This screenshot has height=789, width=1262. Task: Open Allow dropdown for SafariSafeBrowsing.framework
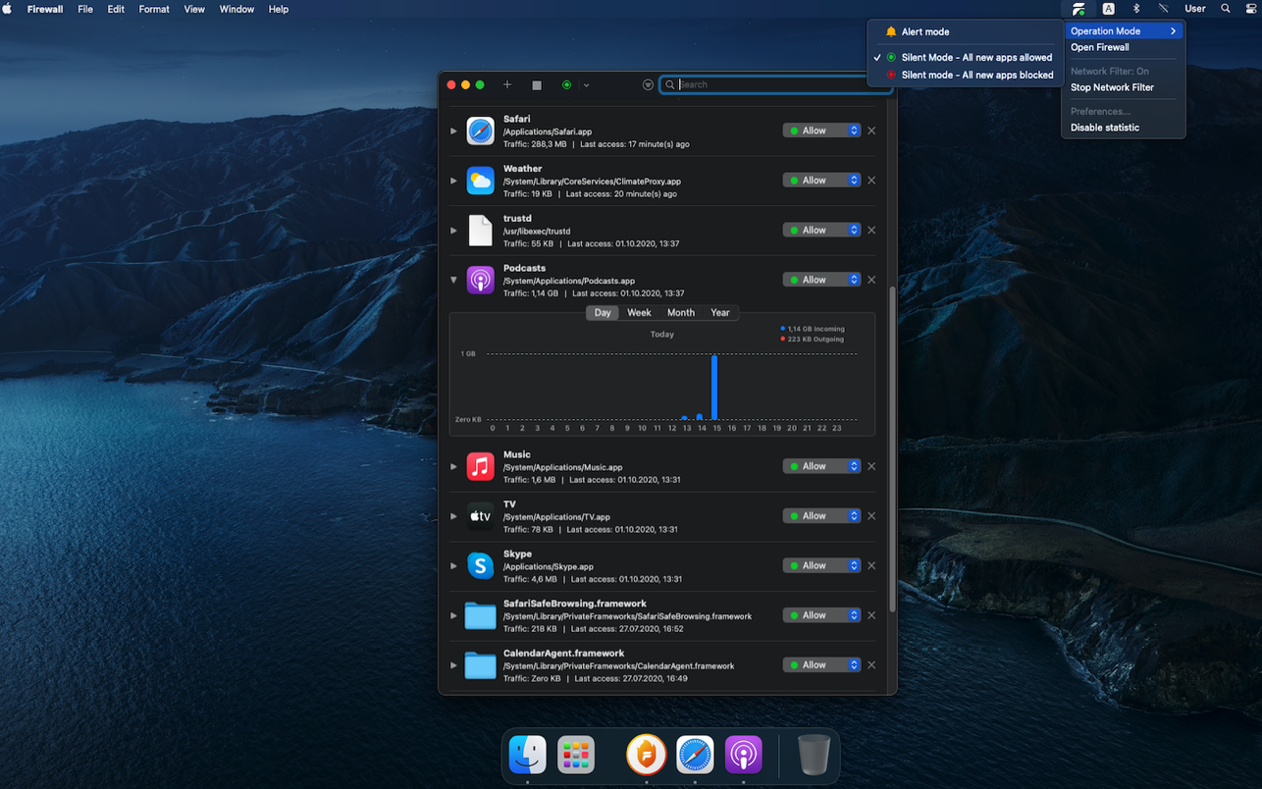click(821, 615)
